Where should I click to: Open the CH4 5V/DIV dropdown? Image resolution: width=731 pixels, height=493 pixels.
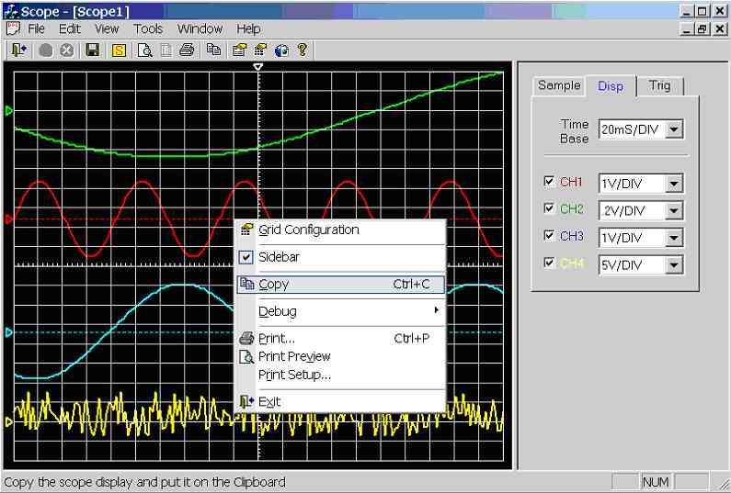[675, 265]
